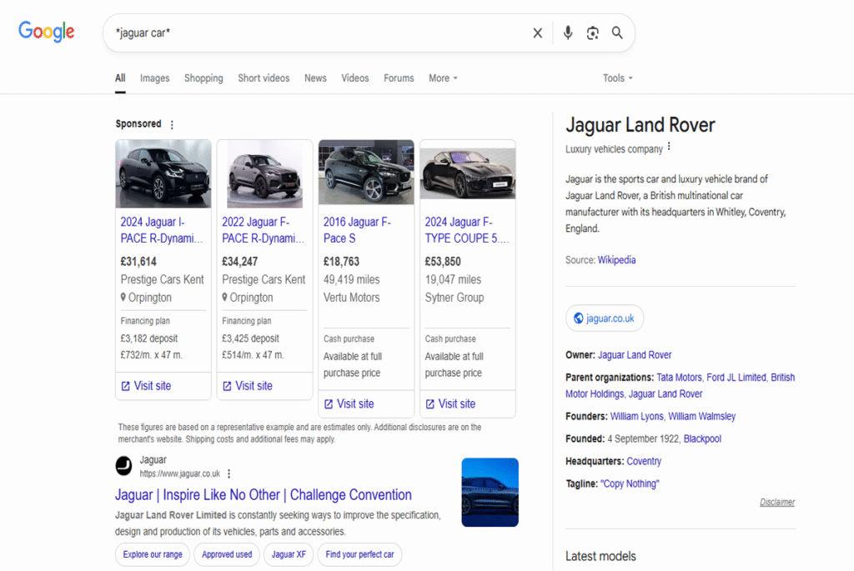Screen dimensions: 854x571
Task: Select the All tab
Action: (x=120, y=78)
